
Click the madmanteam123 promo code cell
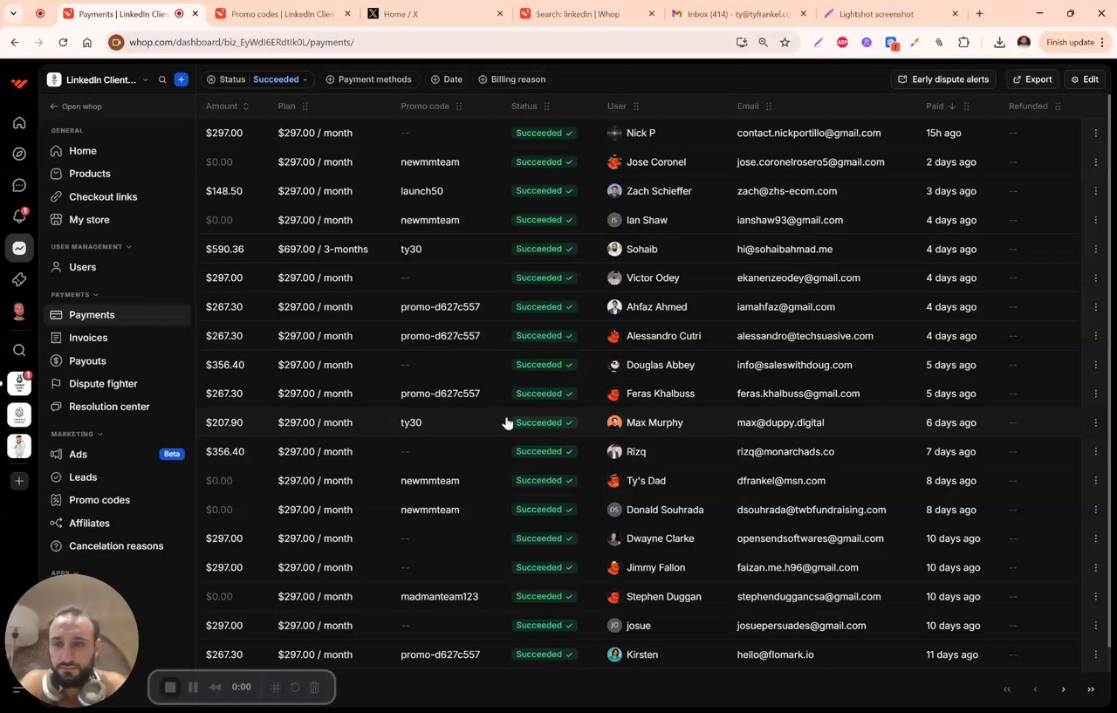click(440, 597)
